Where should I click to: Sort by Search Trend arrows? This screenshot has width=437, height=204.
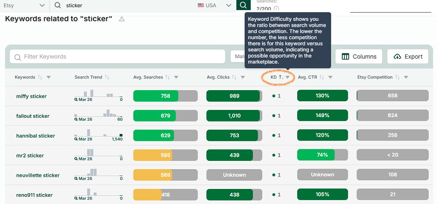tap(107, 77)
